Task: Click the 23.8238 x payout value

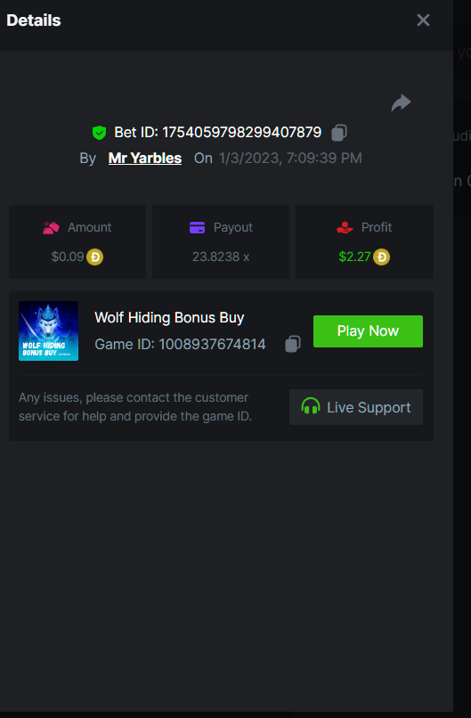Action: coord(221,257)
